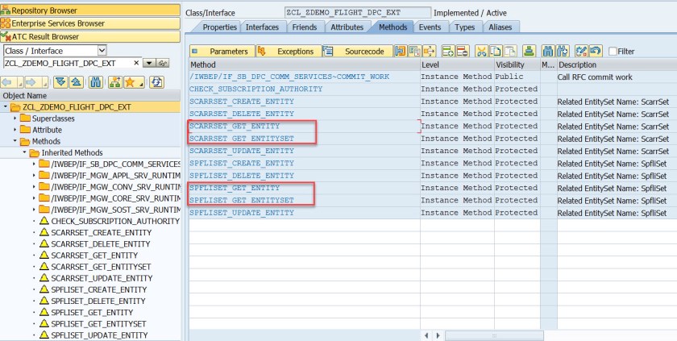Expand the Attribute tree node
This screenshot has width=677, height=341.
pos(15,130)
